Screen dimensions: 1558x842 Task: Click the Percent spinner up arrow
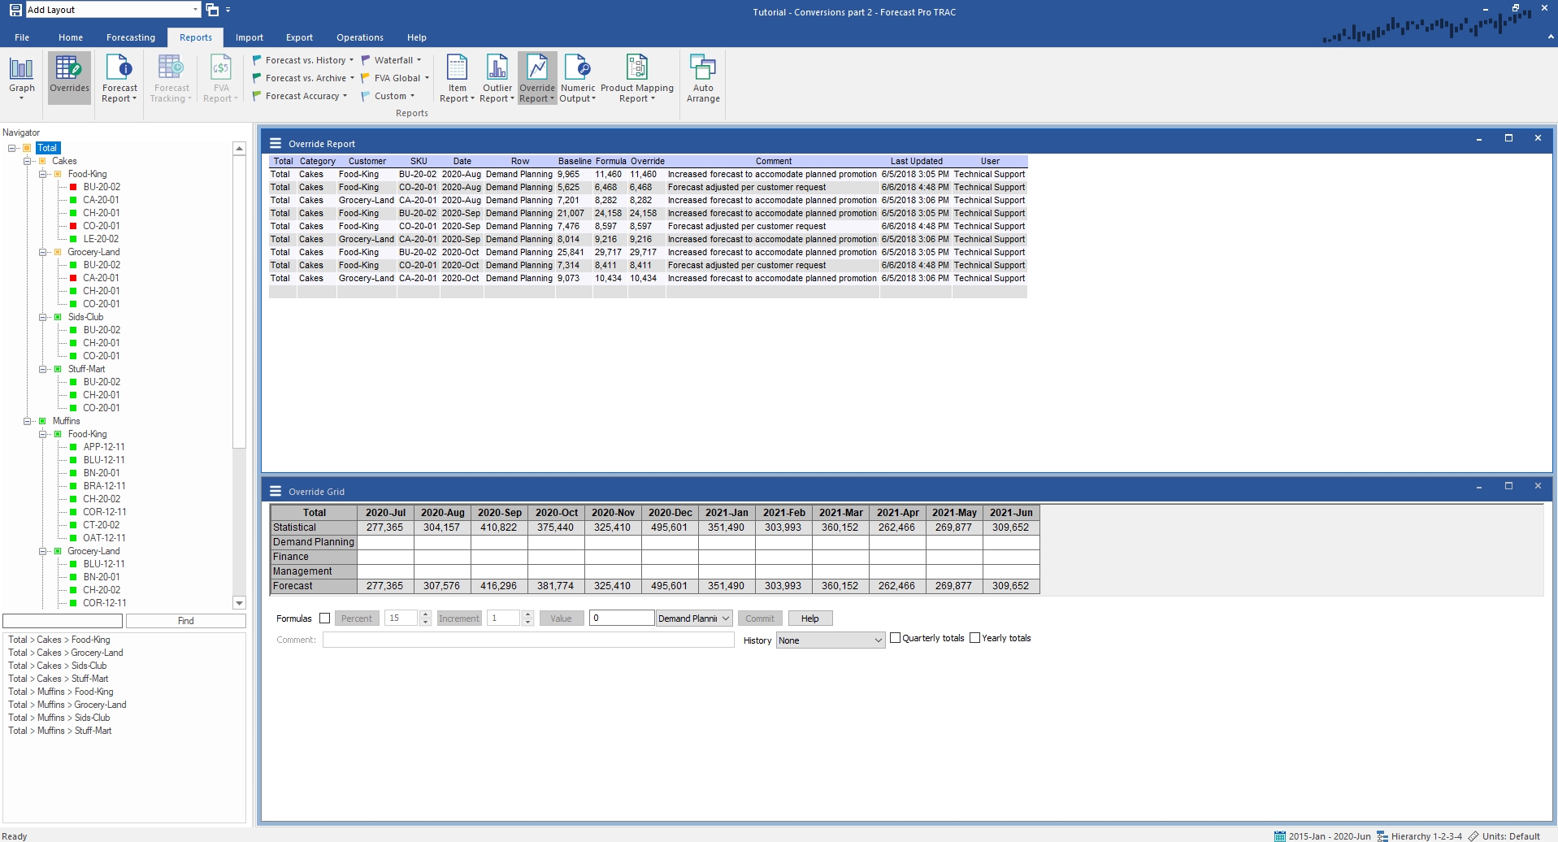[425, 614]
